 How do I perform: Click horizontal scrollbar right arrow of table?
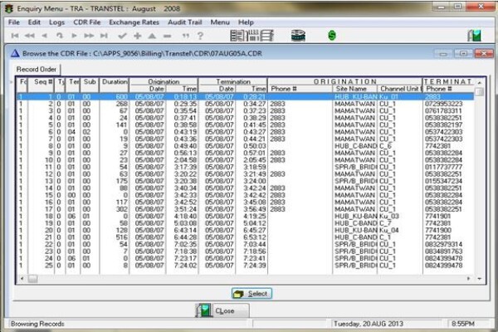(x=469, y=279)
